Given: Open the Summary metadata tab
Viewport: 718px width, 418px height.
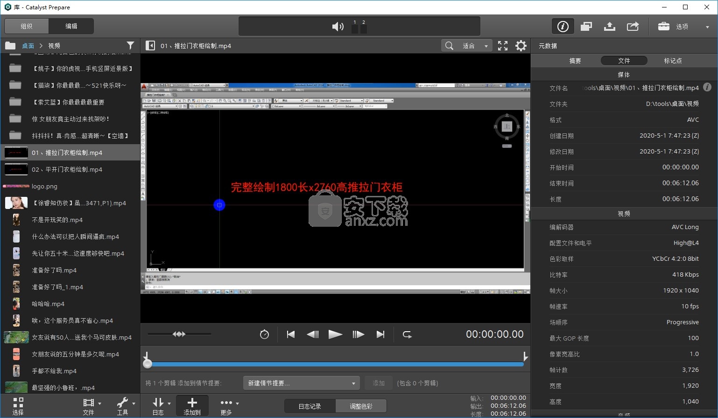Looking at the screenshot, I should pos(575,61).
